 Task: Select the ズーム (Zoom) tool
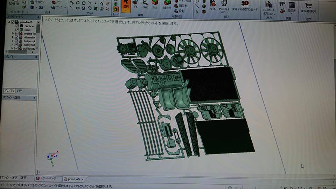[57, 7]
